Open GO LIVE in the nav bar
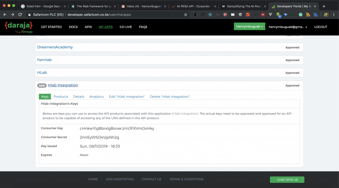 click(x=125, y=27)
